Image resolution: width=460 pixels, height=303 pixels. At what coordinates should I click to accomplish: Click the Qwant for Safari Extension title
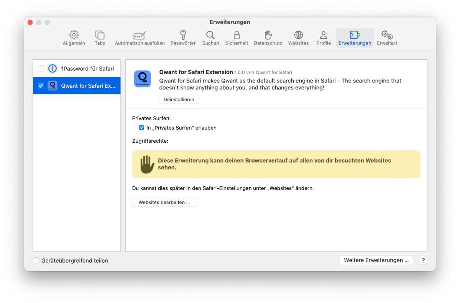pos(196,72)
